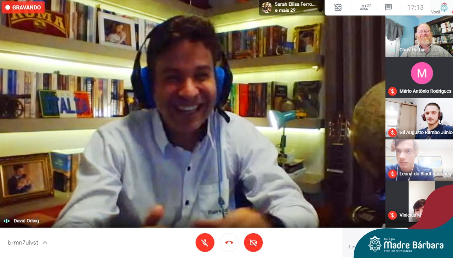Viewport: 453px width, 258px height.
Task: Toggle the camera off button
Action: coord(253,243)
